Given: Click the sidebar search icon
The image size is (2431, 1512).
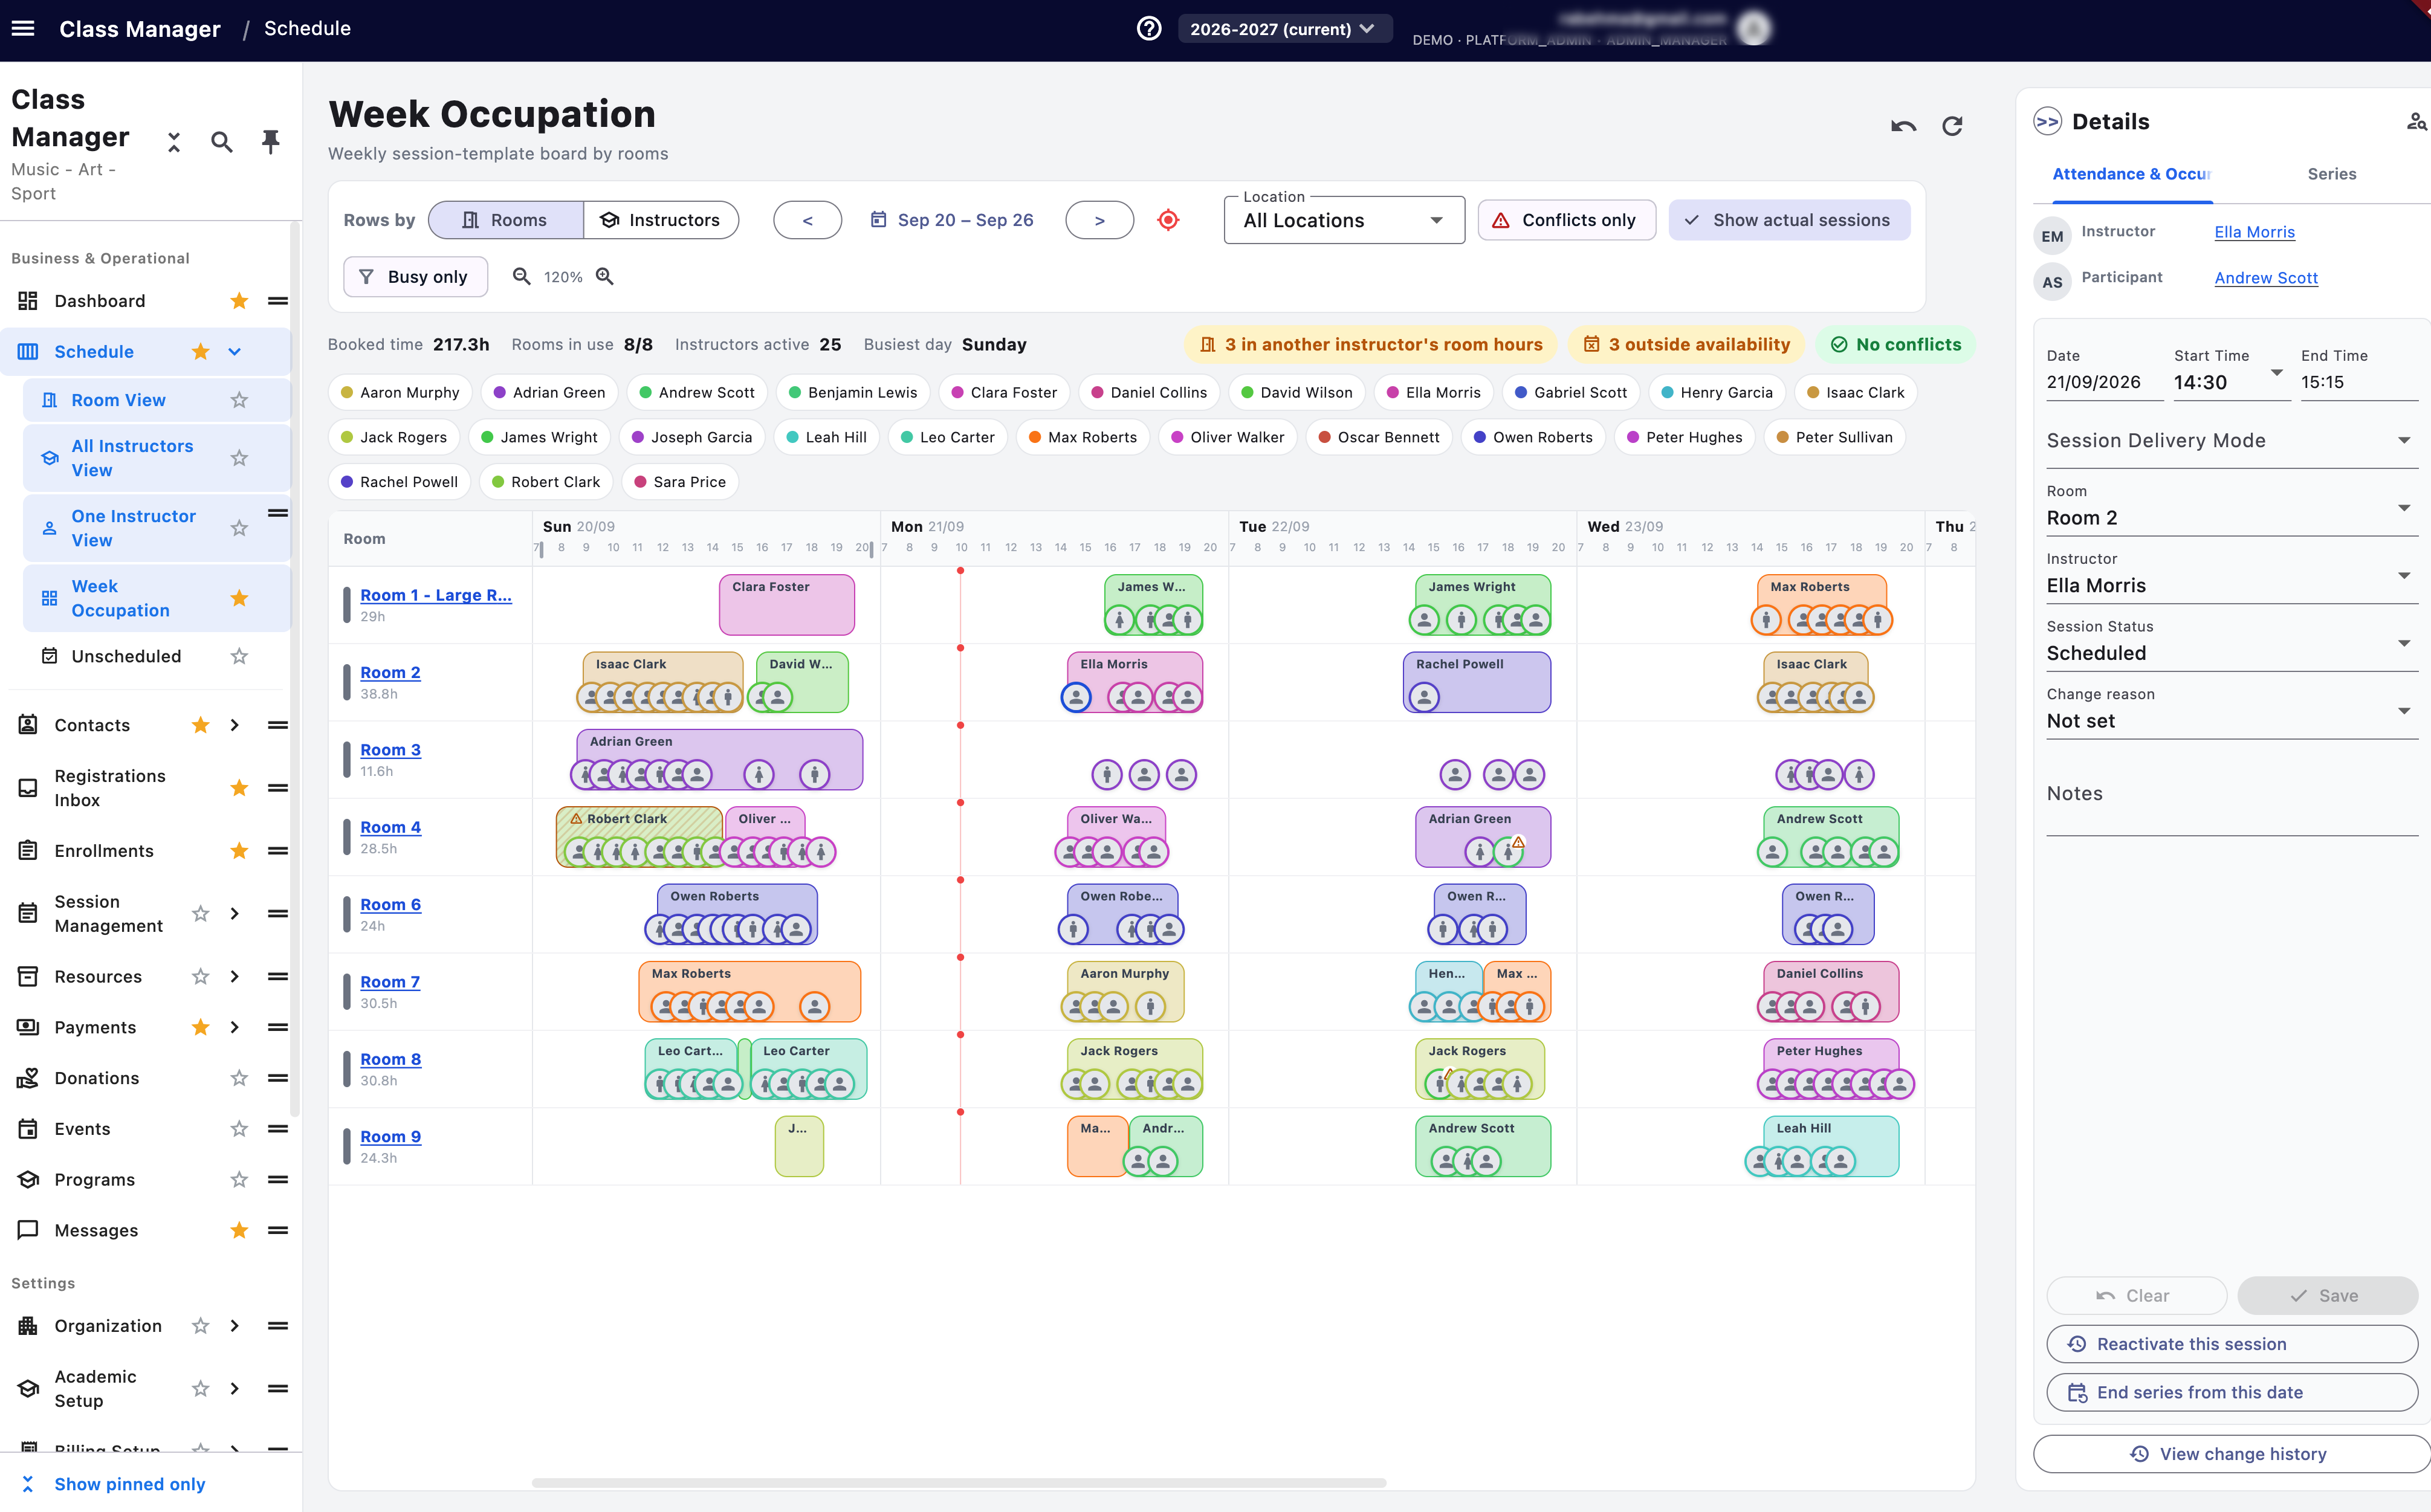Looking at the screenshot, I should pyautogui.click(x=222, y=142).
